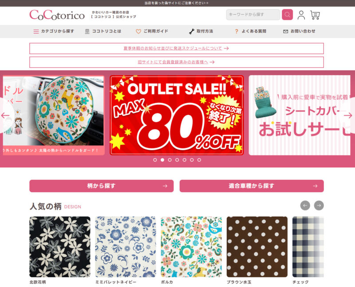Viewport: 355px width, 287px height.
Task: Select the ブラウン水玉 pattern swatch
Action: click(x=257, y=247)
